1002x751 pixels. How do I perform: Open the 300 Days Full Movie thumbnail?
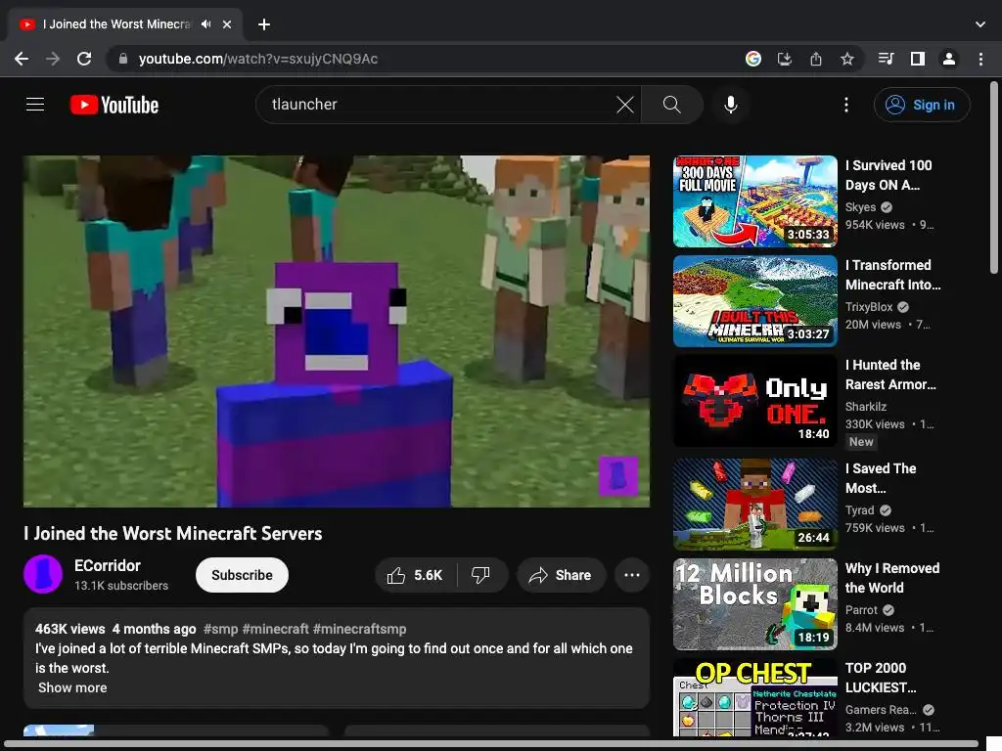(x=754, y=201)
